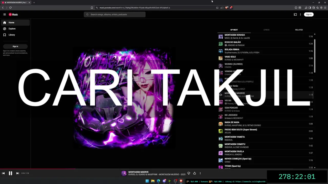Toggle Brave Shields icon in address bar
This screenshot has height=184, width=328.
(x=227, y=8)
